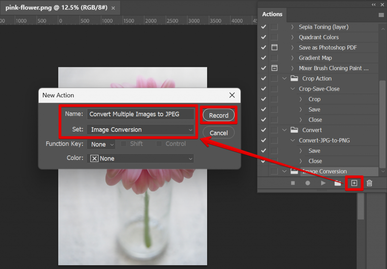This screenshot has height=269, width=387.
Task: Enable the Control modifier checkbox
Action: pyautogui.click(x=158, y=144)
